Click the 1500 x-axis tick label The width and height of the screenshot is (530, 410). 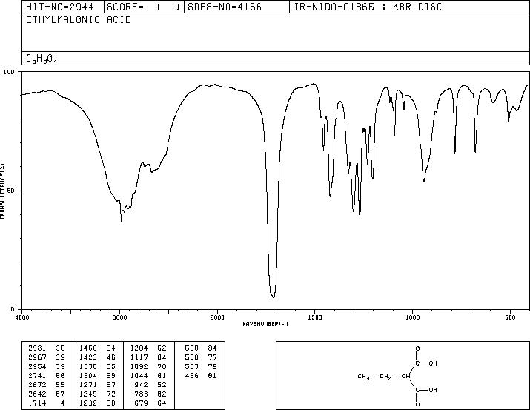(x=315, y=317)
